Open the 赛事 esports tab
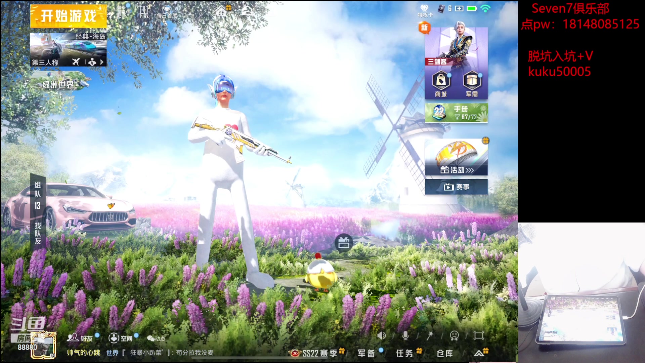This screenshot has width=645, height=363. [456, 187]
